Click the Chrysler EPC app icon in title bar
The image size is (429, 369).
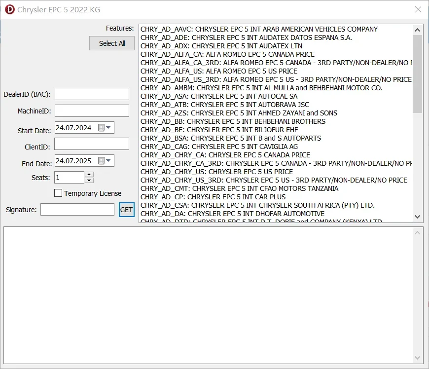tap(9, 9)
